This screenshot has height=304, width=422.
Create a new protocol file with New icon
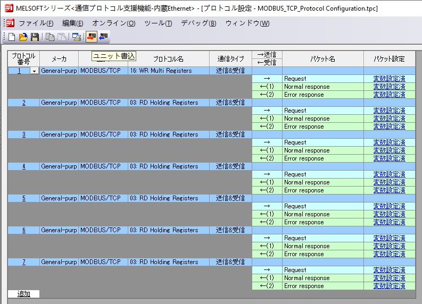pyautogui.click(x=12, y=37)
